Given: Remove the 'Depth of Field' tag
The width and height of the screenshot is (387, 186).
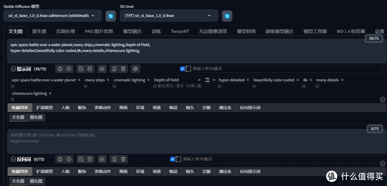Looking at the screenshot, I should (x=200, y=80).
